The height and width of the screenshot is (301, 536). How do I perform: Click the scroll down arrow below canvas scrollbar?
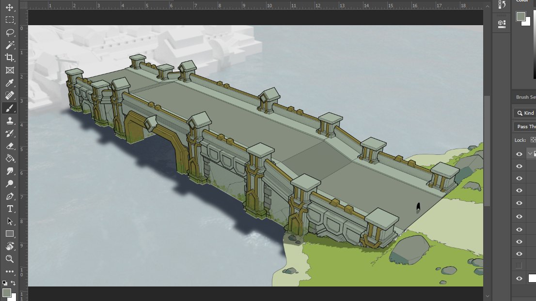tap(487, 296)
